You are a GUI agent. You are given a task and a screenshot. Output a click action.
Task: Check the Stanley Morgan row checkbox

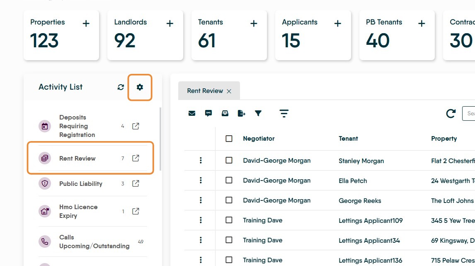pos(229,160)
